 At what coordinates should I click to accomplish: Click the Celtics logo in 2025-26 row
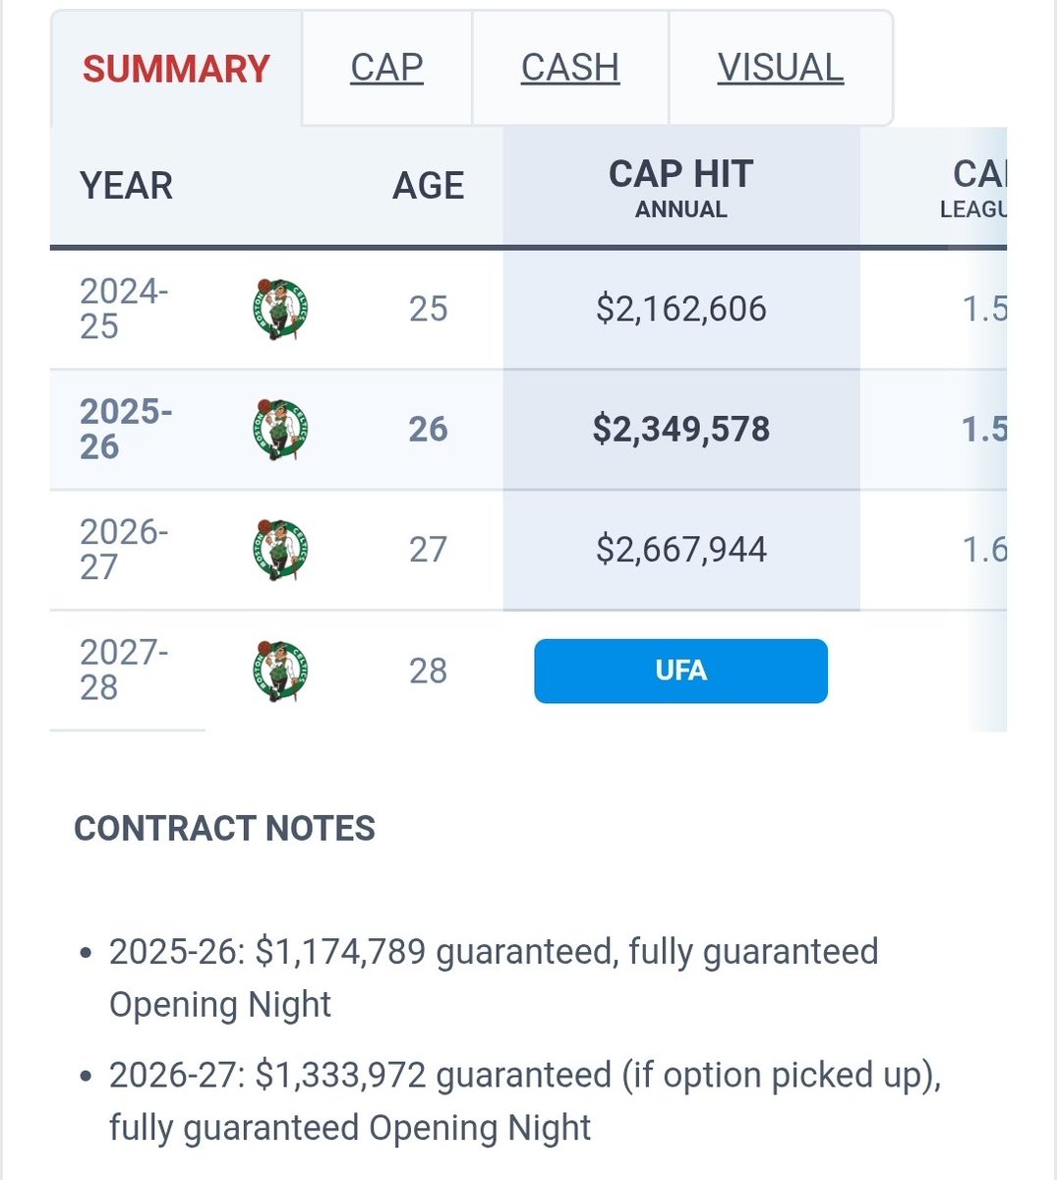(x=280, y=430)
